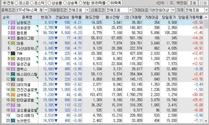Select the 상승폭 radio button
This screenshot has height=125, width=209.
(x=65, y=3)
